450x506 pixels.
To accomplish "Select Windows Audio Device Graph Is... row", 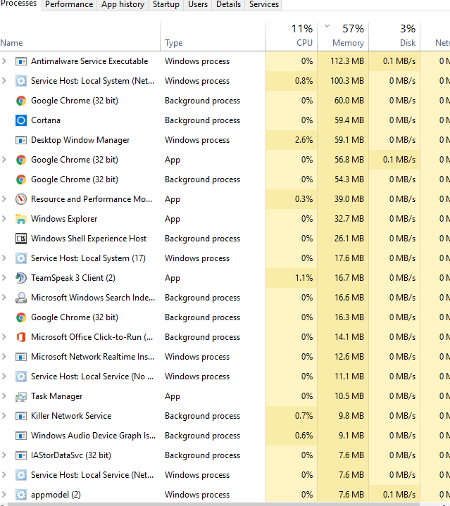I will point(225,436).
